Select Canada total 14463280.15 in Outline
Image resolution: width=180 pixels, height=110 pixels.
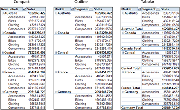103,33
